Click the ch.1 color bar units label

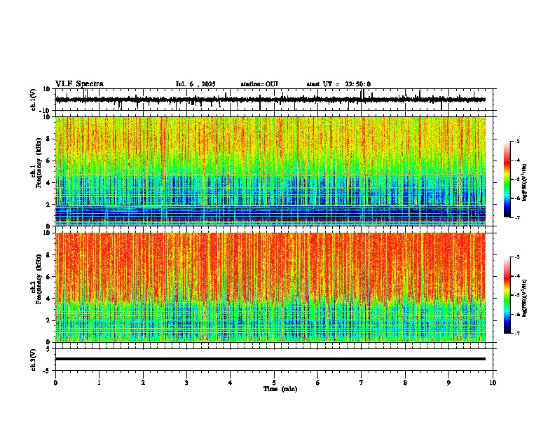coord(525,182)
